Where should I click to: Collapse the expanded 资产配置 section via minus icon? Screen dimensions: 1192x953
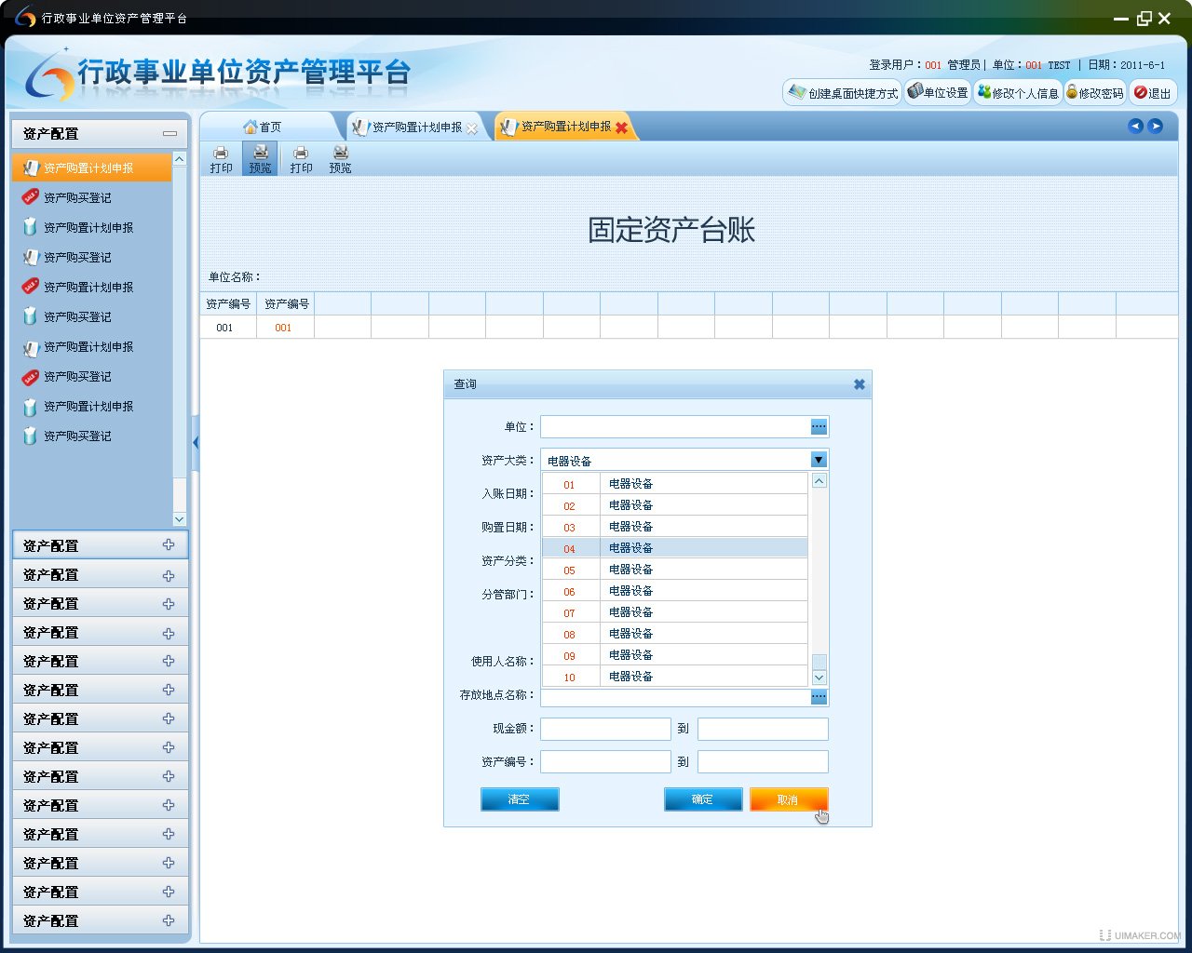tap(169, 134)
